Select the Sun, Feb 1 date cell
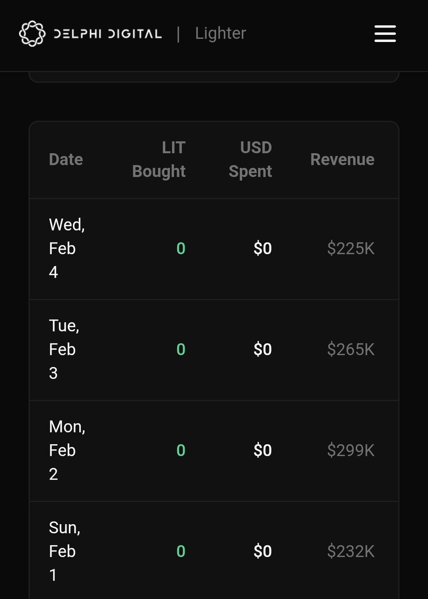The image size is (428, 599). (64, 551)
